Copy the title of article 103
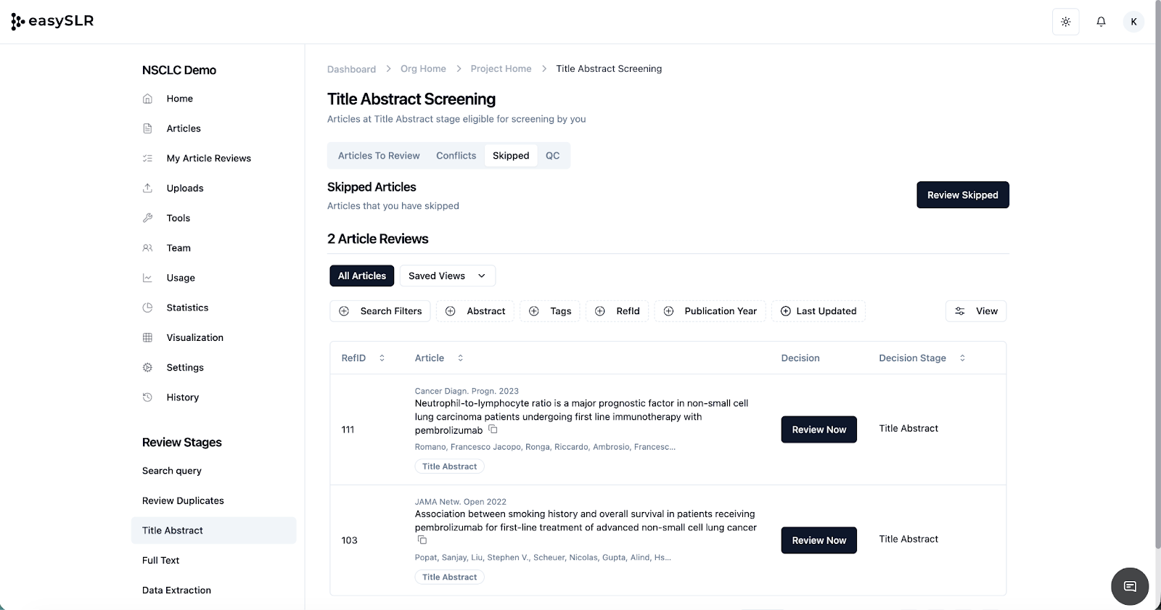 point(422,540)
